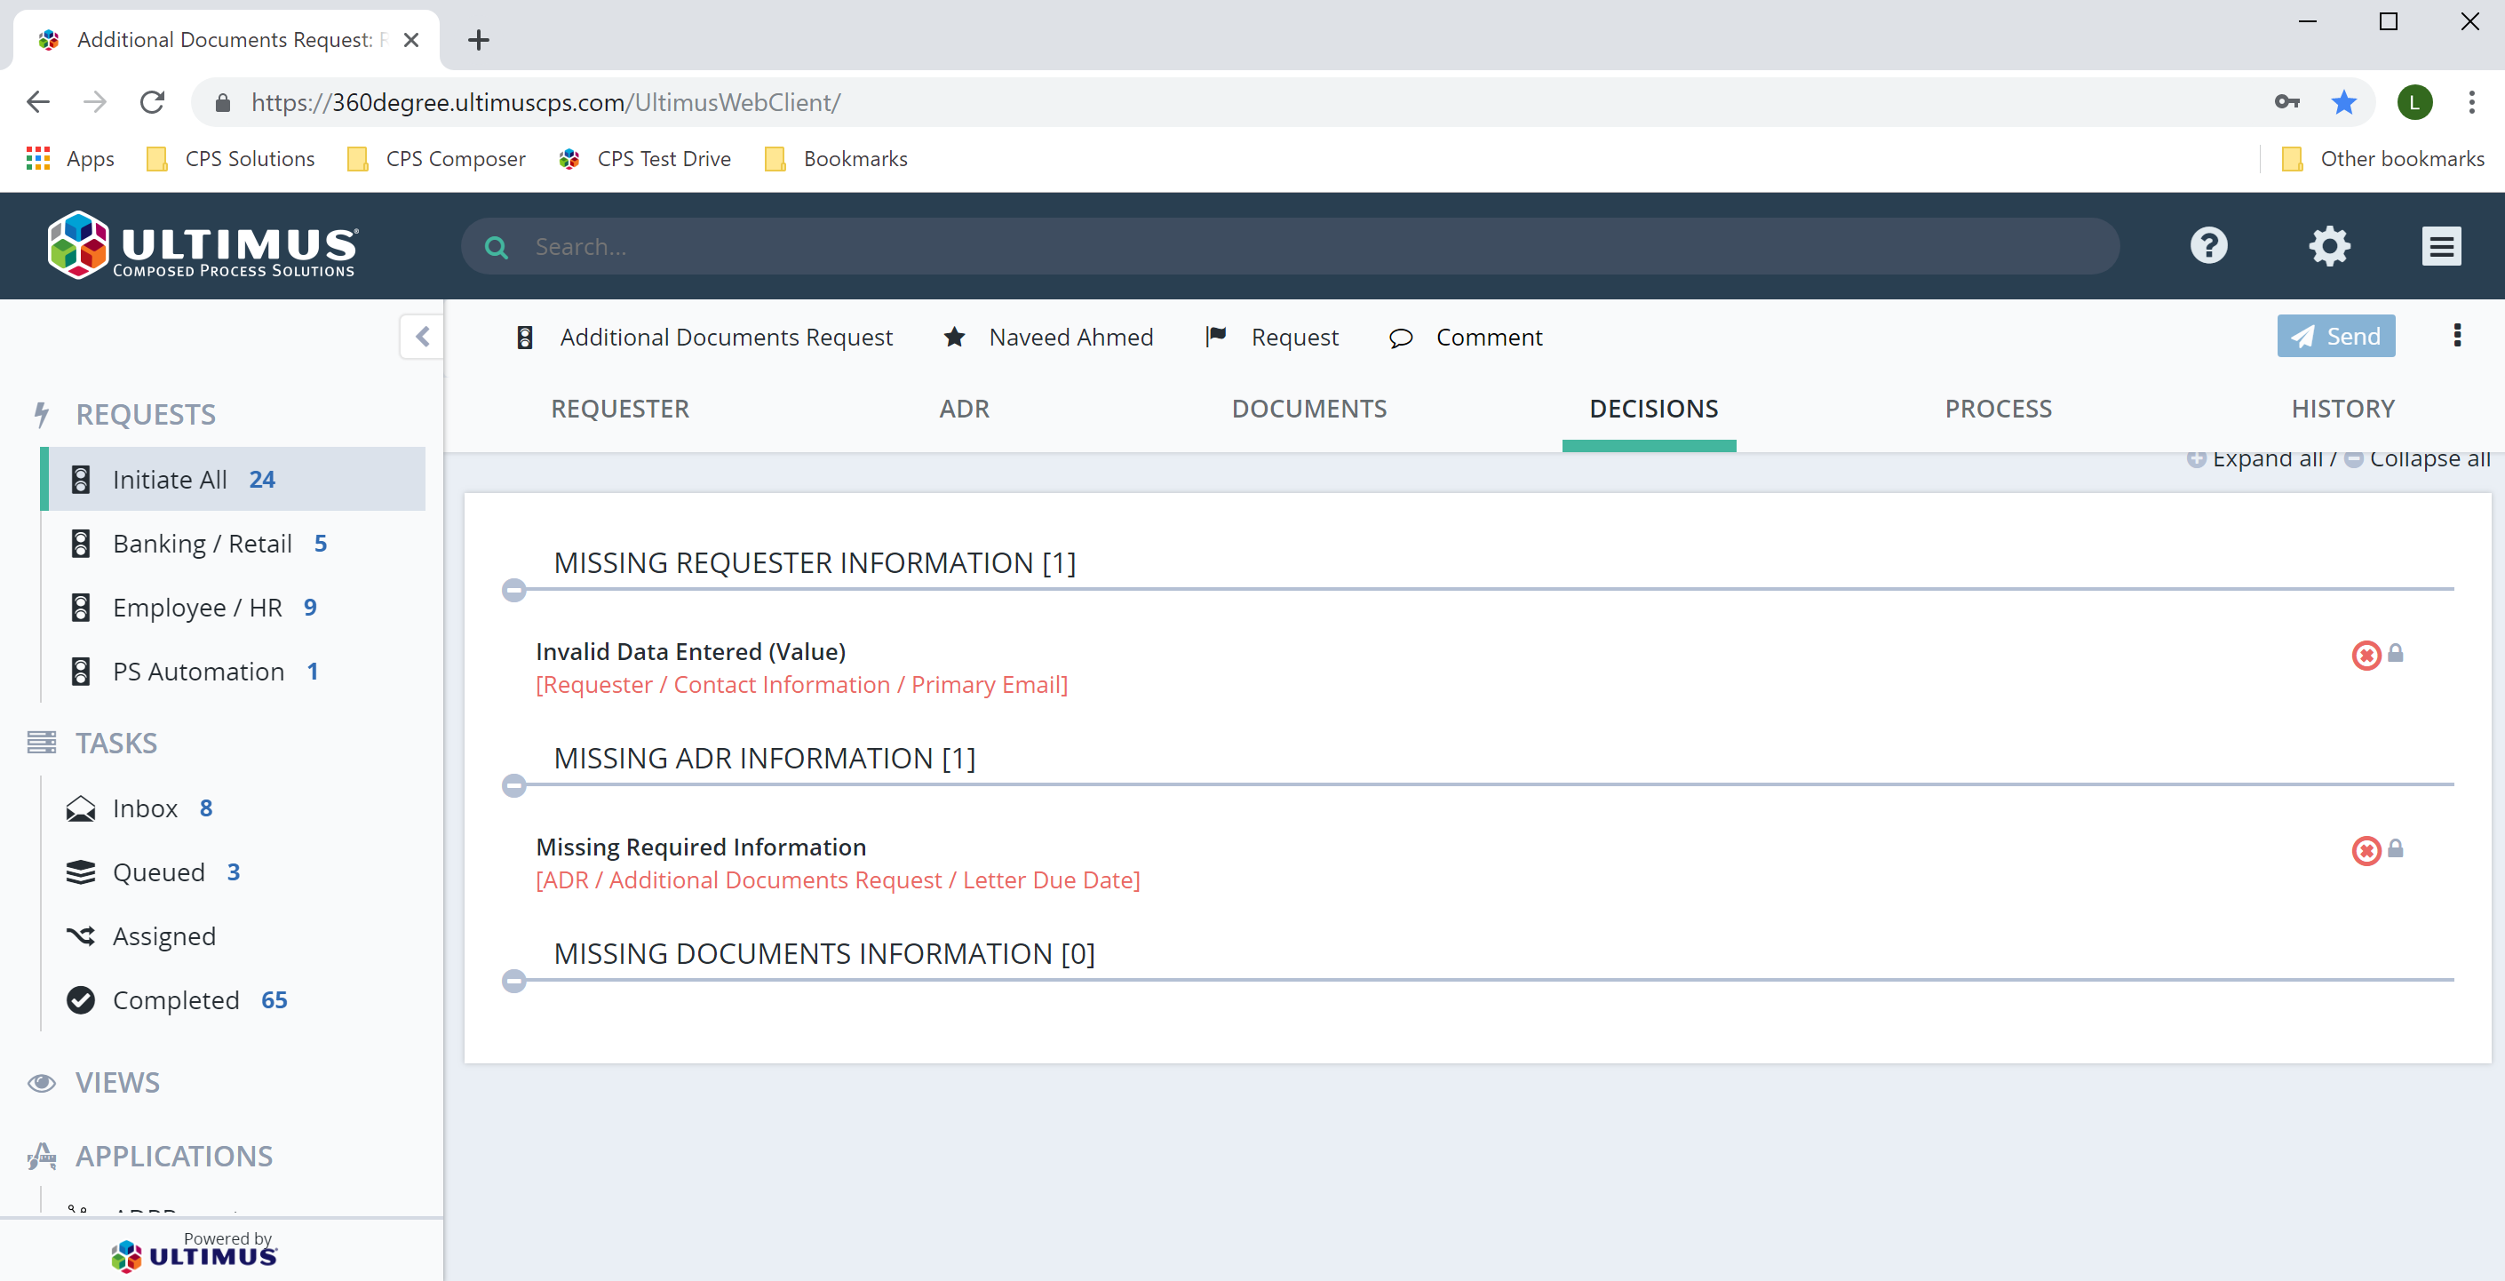Screen dimensions: 2505x1281
Task: Click the Queued stack icon
Action: point(81,872)
